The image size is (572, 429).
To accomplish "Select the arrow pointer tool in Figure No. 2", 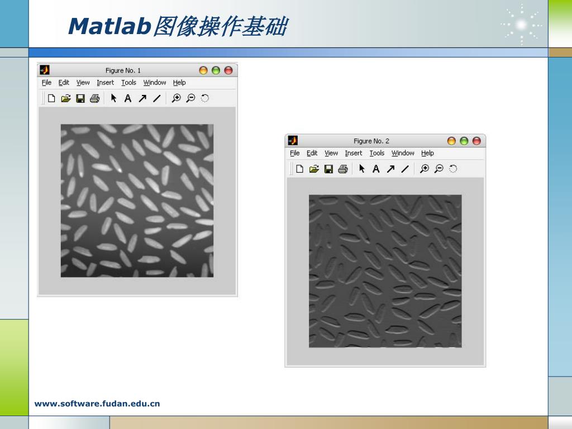I will click(361, 168).
